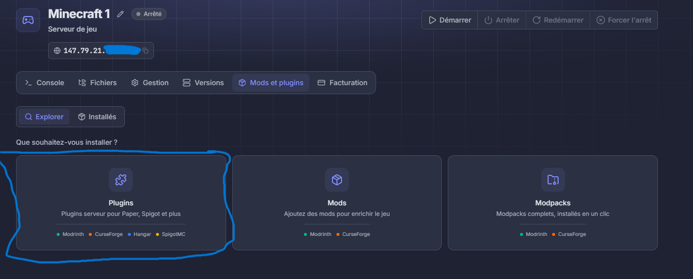Click Forcer l'arrêt button
Viewport: 693px width, 279px height.
tap(624, 20)
